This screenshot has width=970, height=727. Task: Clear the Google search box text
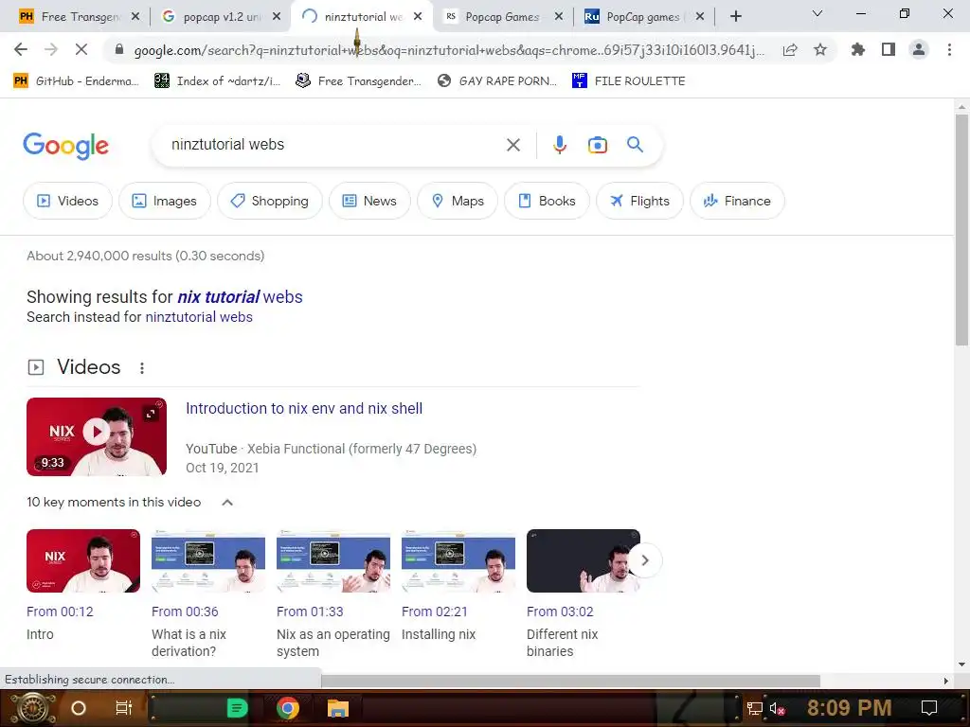(x=512, y=145)
